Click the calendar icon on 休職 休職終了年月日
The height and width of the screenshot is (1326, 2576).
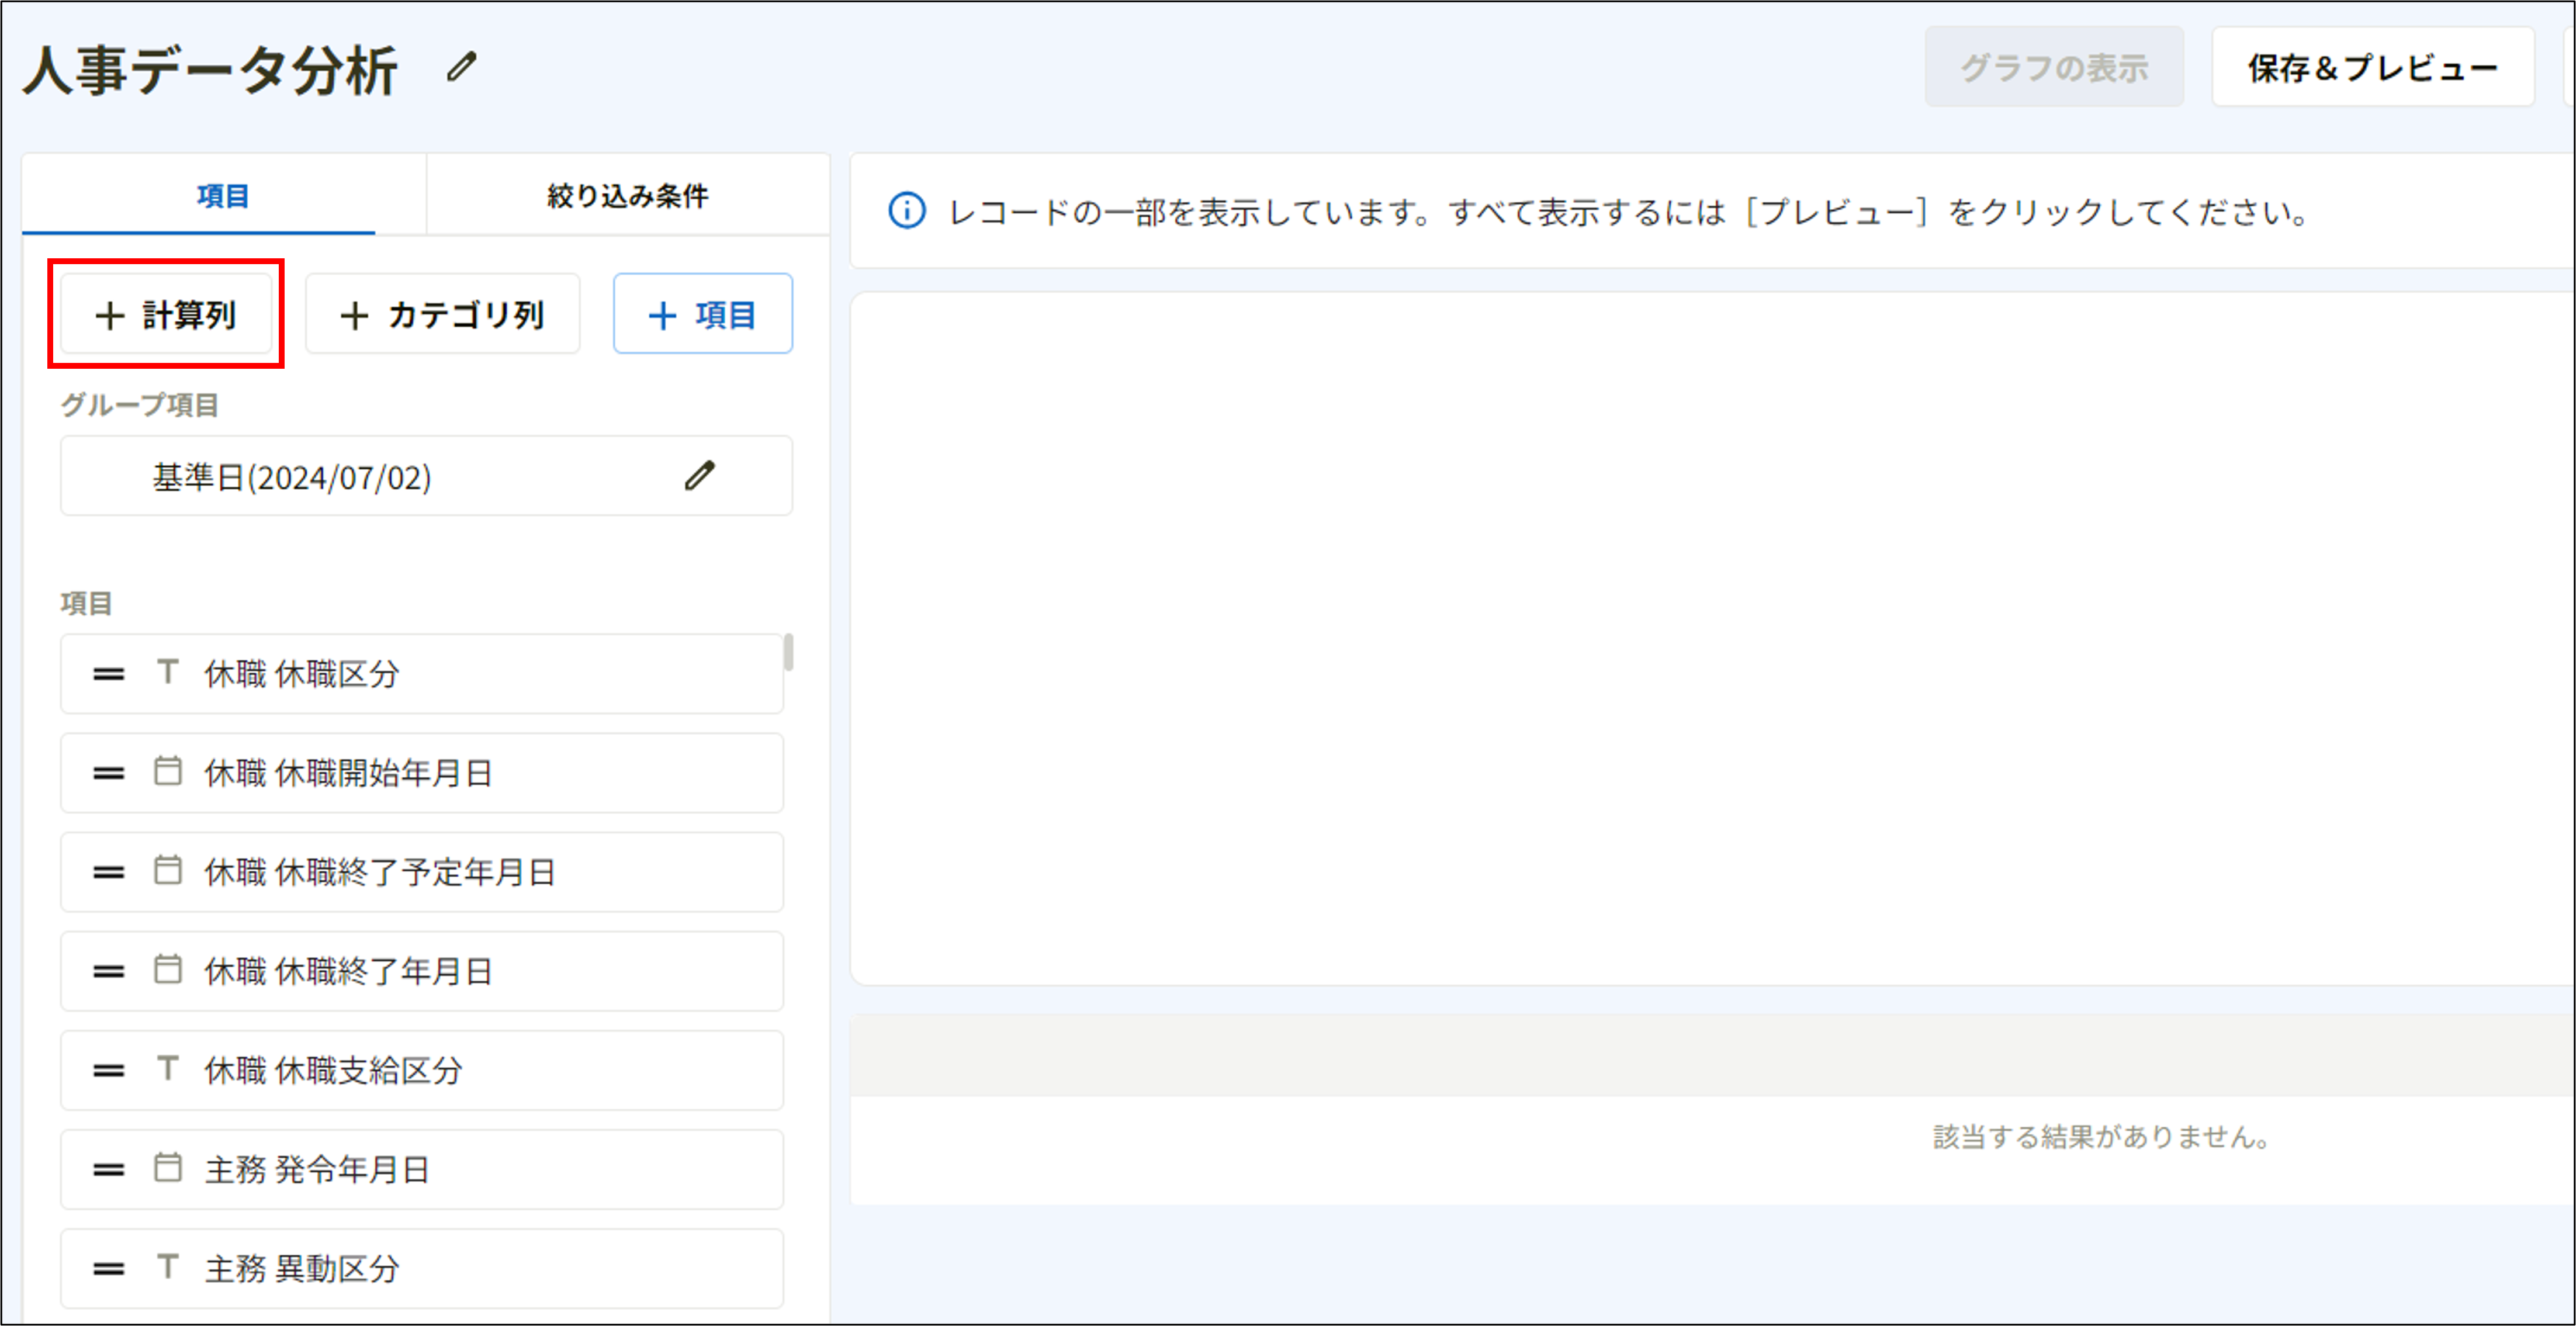167,971
